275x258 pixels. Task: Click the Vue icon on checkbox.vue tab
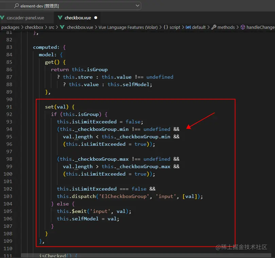pyautogui.click(x=60, y=18)
